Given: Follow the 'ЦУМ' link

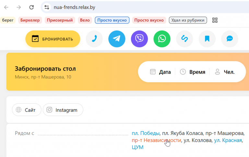Looking at the screenshot, I should (x=137, y=147).
